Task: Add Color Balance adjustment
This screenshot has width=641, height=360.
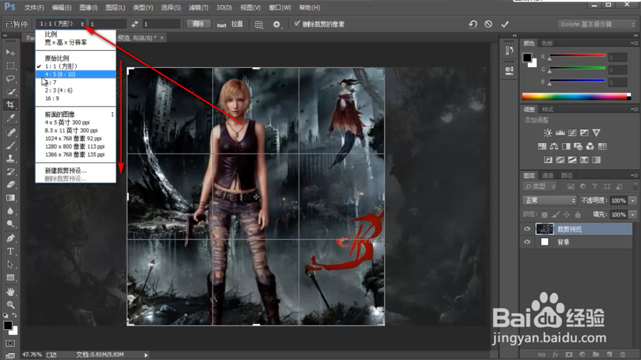Action: pyautogui.click(x=554, y=146)
